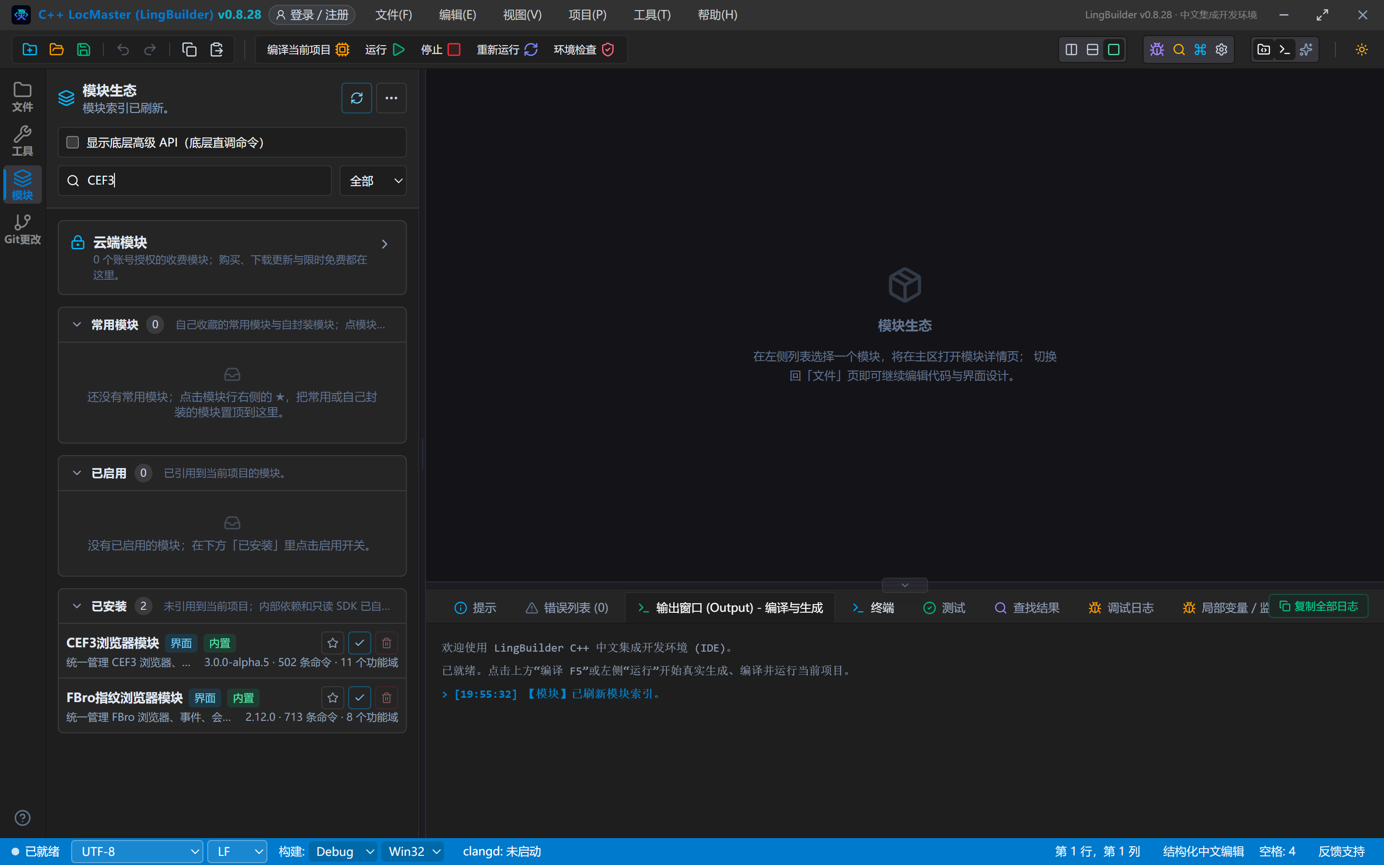Viewport: 1384px width, 865px height.
Task: Click 编译当前项目 button
Action: pos(308,50)
